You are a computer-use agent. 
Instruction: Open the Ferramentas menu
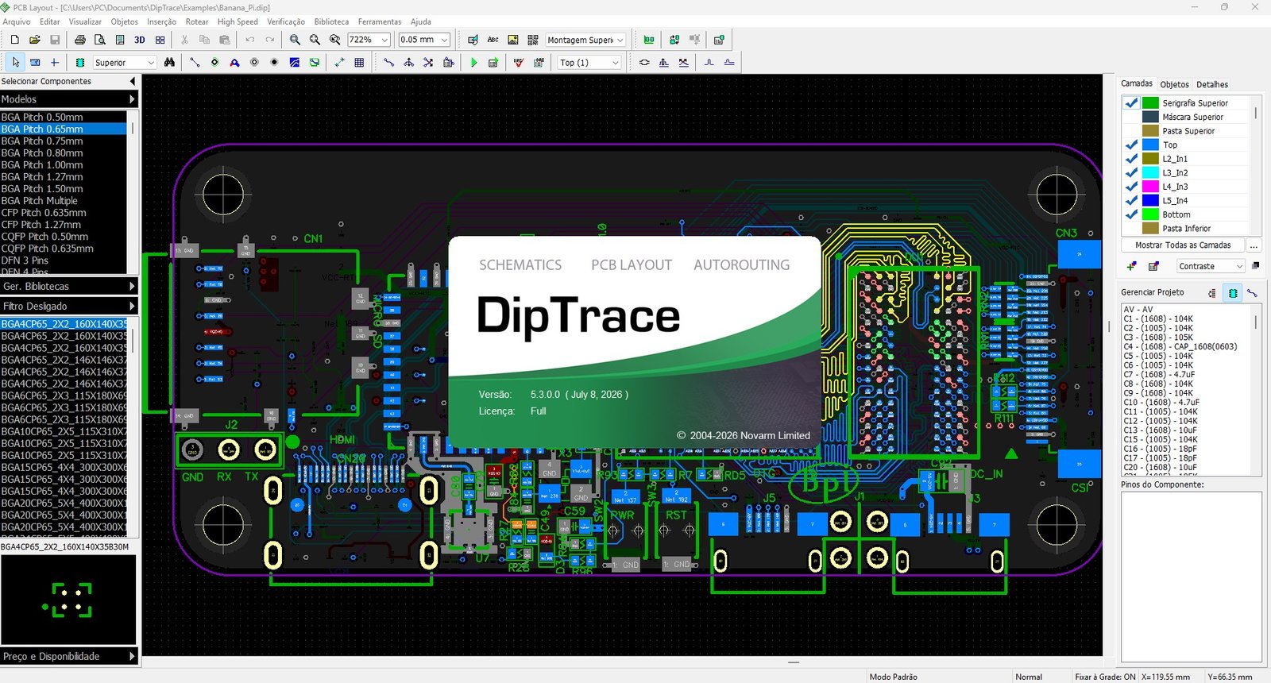point(380,21)
